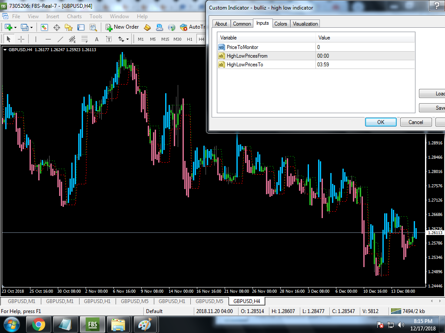The image size is (445, 333).
Task: Click the MT4 chart icon beside File
Action: point(5,16)
